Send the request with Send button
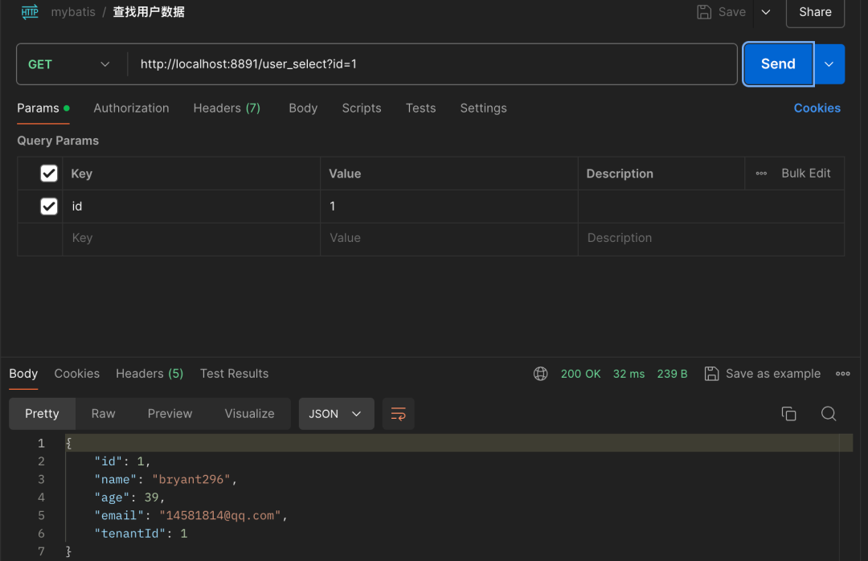Viewport: 868px width, 561px height. pos(778,64)
